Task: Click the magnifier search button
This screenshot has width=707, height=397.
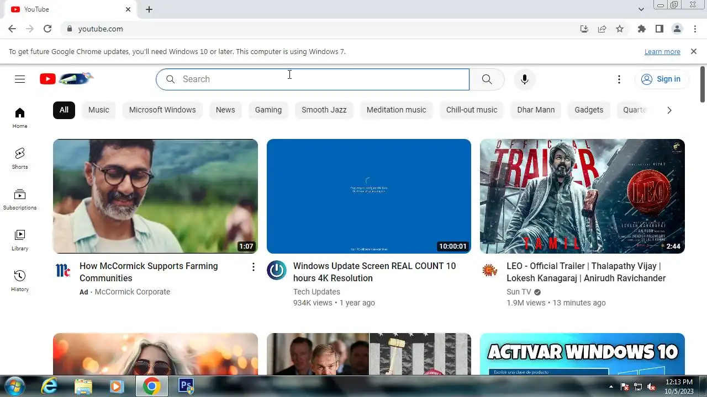Action: tap(487, 79)
